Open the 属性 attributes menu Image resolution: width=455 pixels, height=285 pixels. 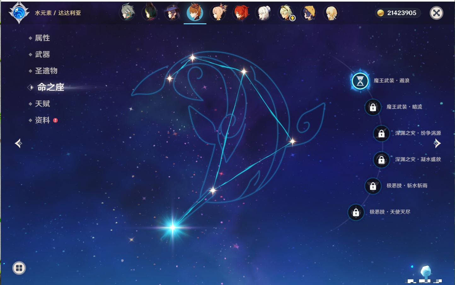[x=42, y=38]
